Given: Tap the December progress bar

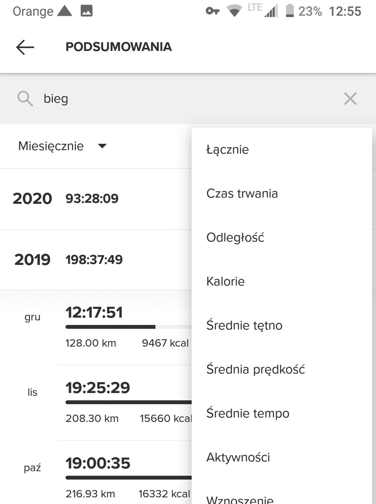Looking at the screenshot, I should (x=128, y=327).
